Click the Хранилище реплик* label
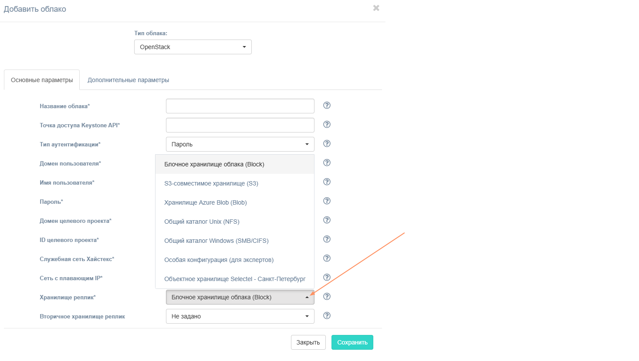 click(x=68, y=297)
